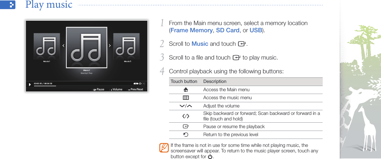Click the playback progress bar

pyautogui.click(x=89, y=86)
